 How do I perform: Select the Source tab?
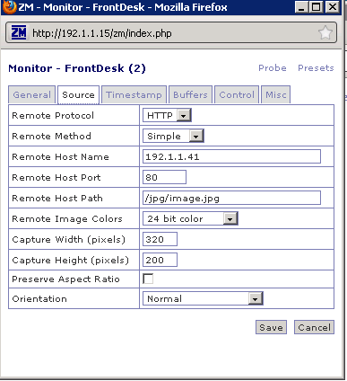click(78, 95)
